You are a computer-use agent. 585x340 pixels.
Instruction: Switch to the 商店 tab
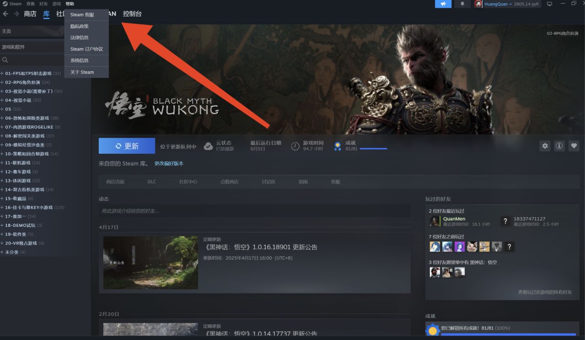[30, 14]
